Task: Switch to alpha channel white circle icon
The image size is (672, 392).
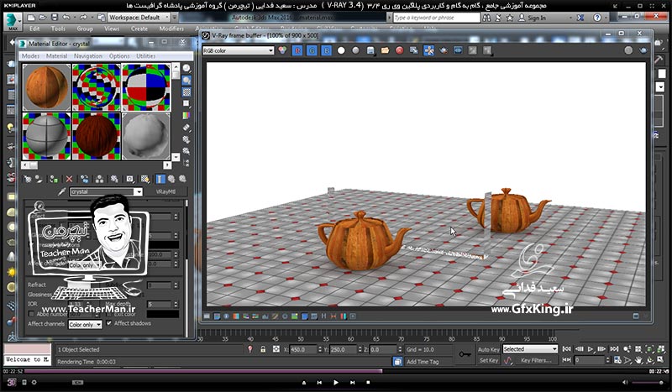Action: pos(341,50)
